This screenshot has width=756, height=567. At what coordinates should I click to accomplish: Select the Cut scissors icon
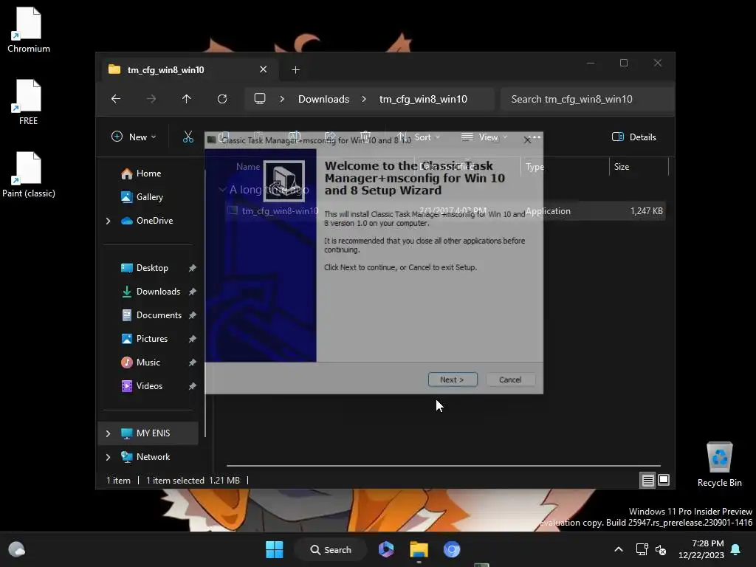(x=188, y=137)
